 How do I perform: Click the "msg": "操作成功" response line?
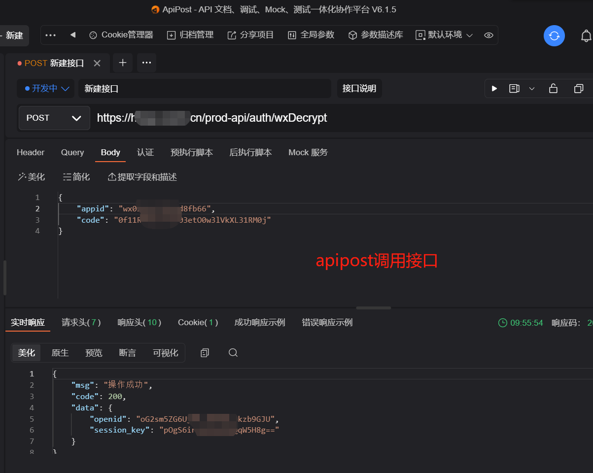click(x=112, y=385)
